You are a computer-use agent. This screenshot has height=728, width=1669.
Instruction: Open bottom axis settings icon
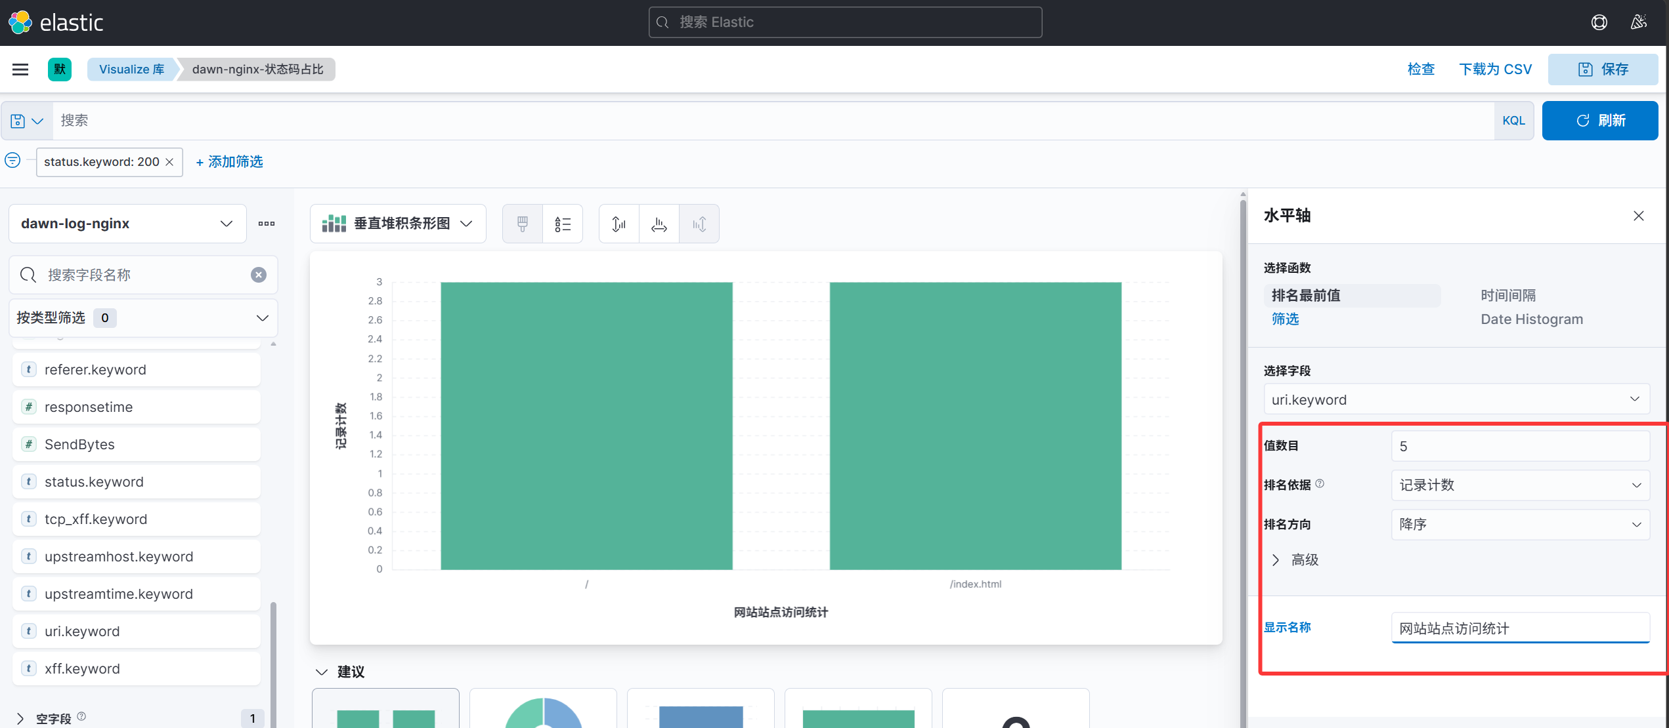[659, 224]
